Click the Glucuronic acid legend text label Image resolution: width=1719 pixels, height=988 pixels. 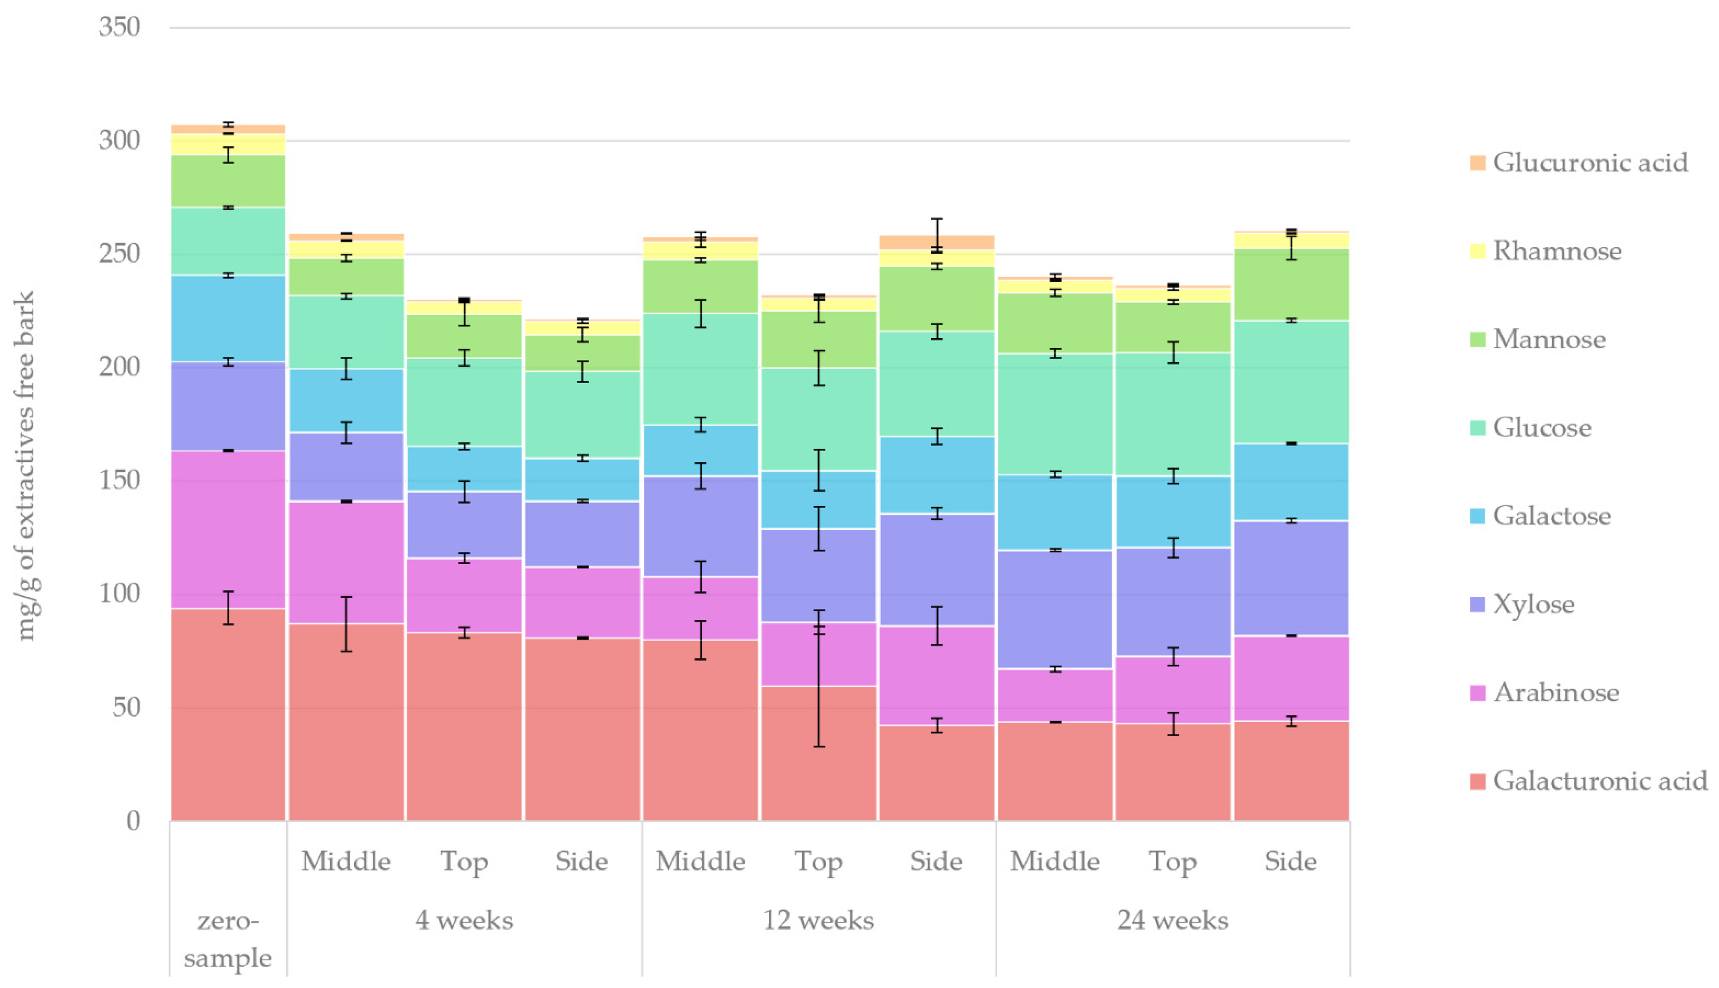pyautogui.click(x=1590, y=163)
